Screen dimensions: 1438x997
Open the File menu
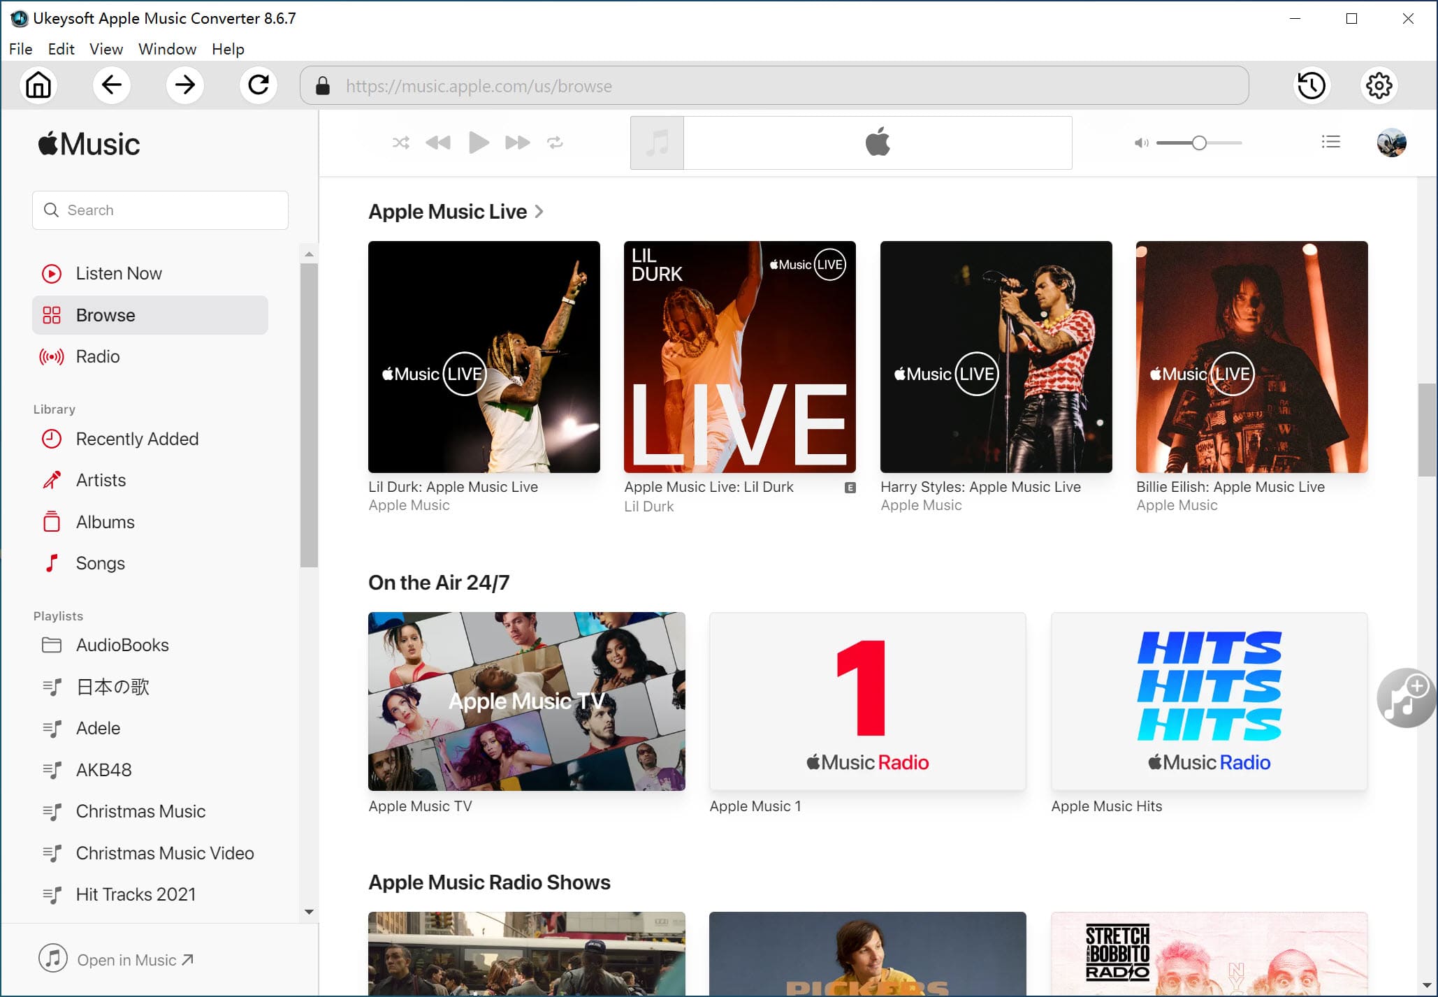pos(21,49)
